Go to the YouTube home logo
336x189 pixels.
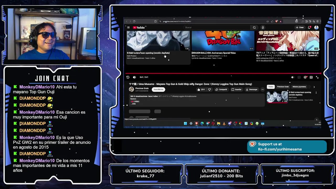[139, 28]
